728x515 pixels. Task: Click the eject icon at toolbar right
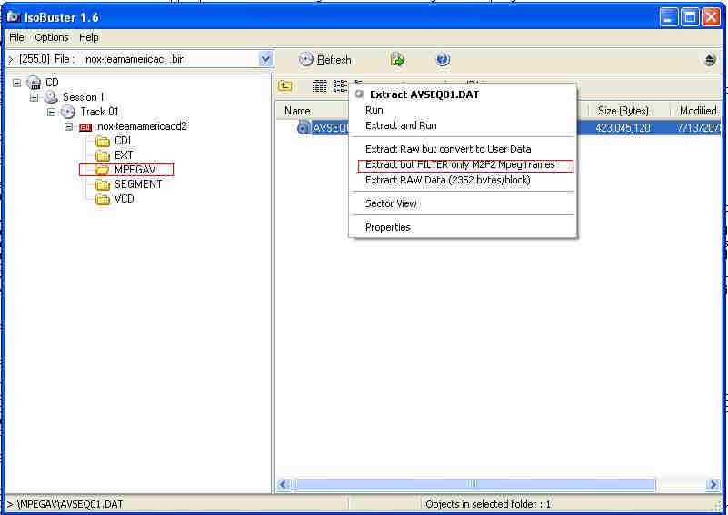(x=710, y=60)
